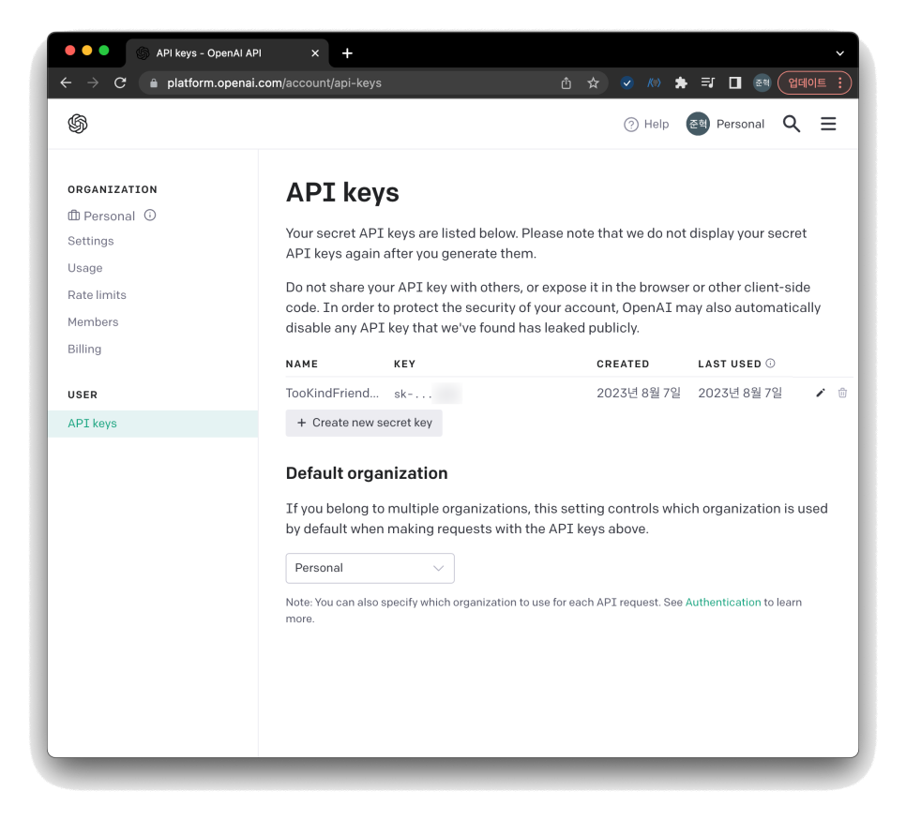Edit the TooKindFriend key with pencil icon
This screenshot has height=820, width=906.
point(821,394)
